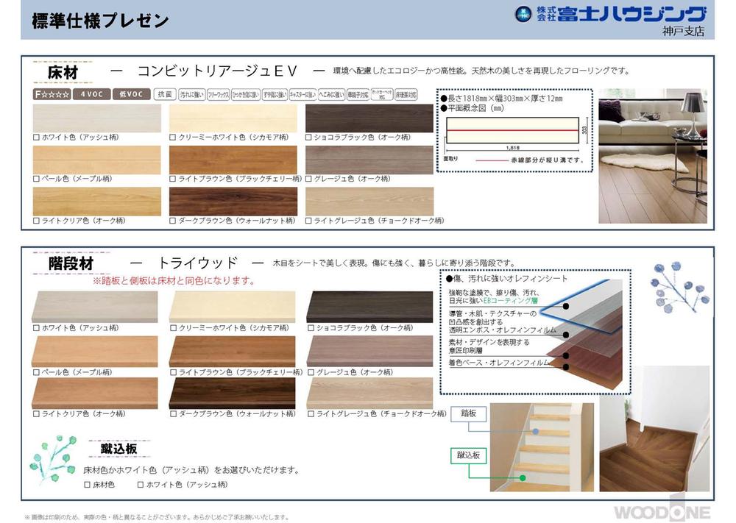Screen dimensions: 736x523
Task: Check クリーミーホワイト色 (シカモア柄) in the 階段材 section
Action: point(173,328)
